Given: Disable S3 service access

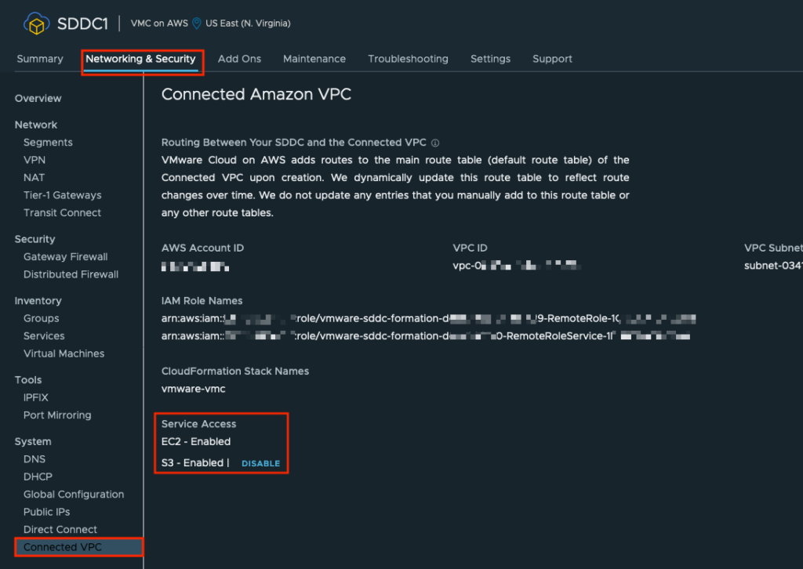Looking at the screenshot, I should click(260, 464).
